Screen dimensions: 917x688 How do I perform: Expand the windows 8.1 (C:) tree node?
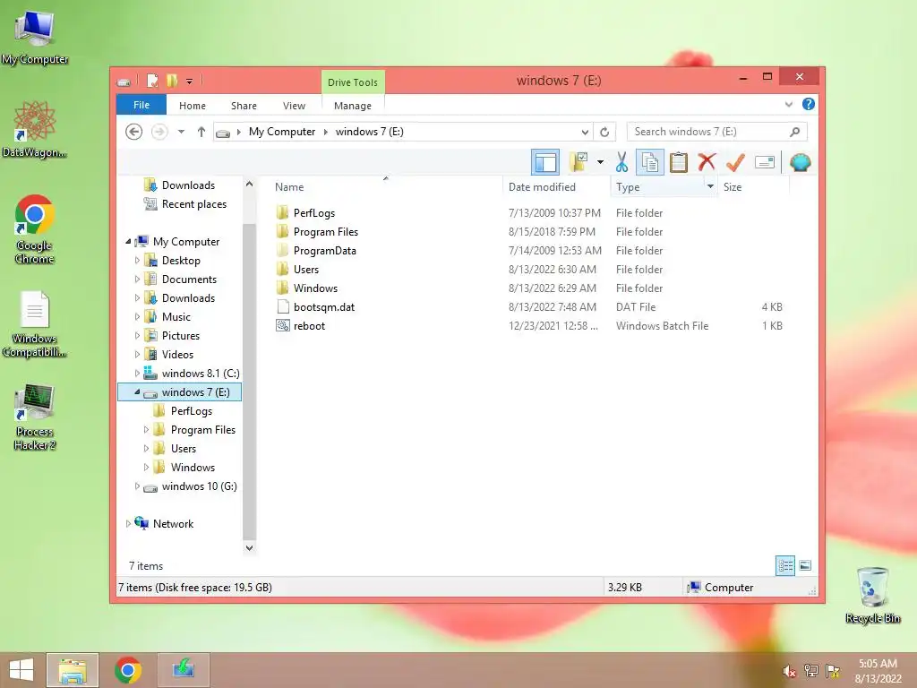137,374
